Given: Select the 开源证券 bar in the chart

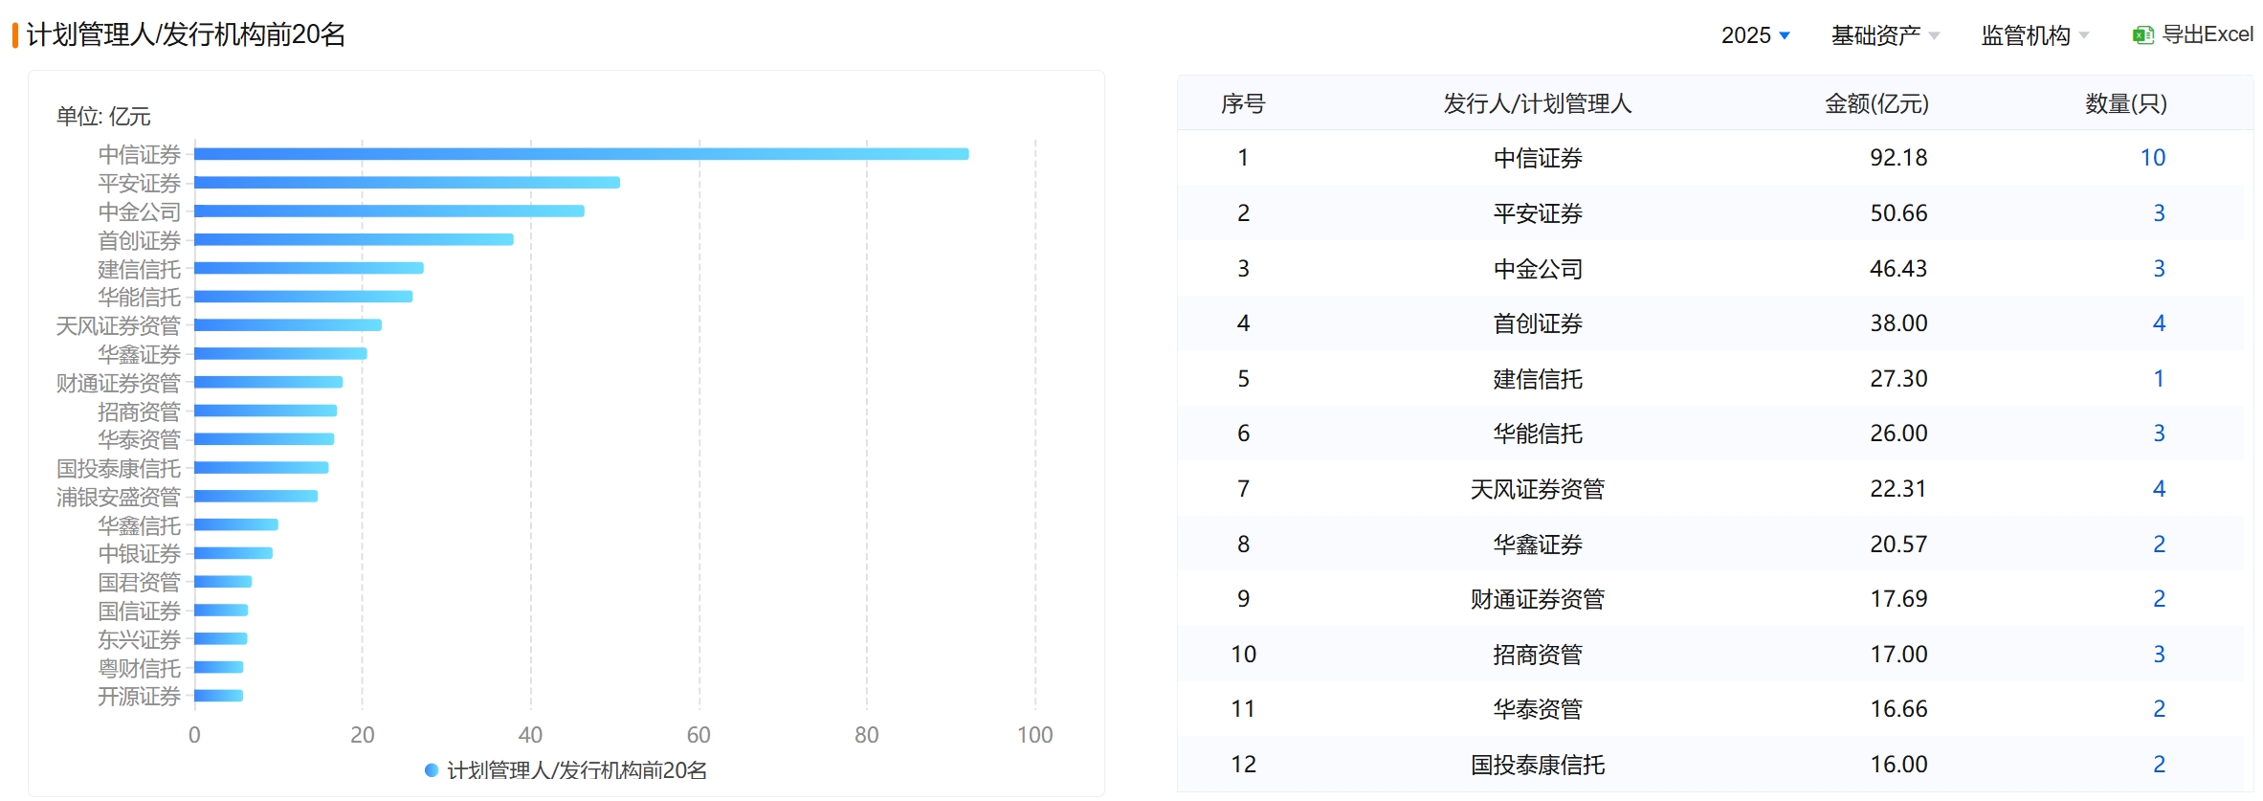Looking at the screenshot, I should [219, 696].
